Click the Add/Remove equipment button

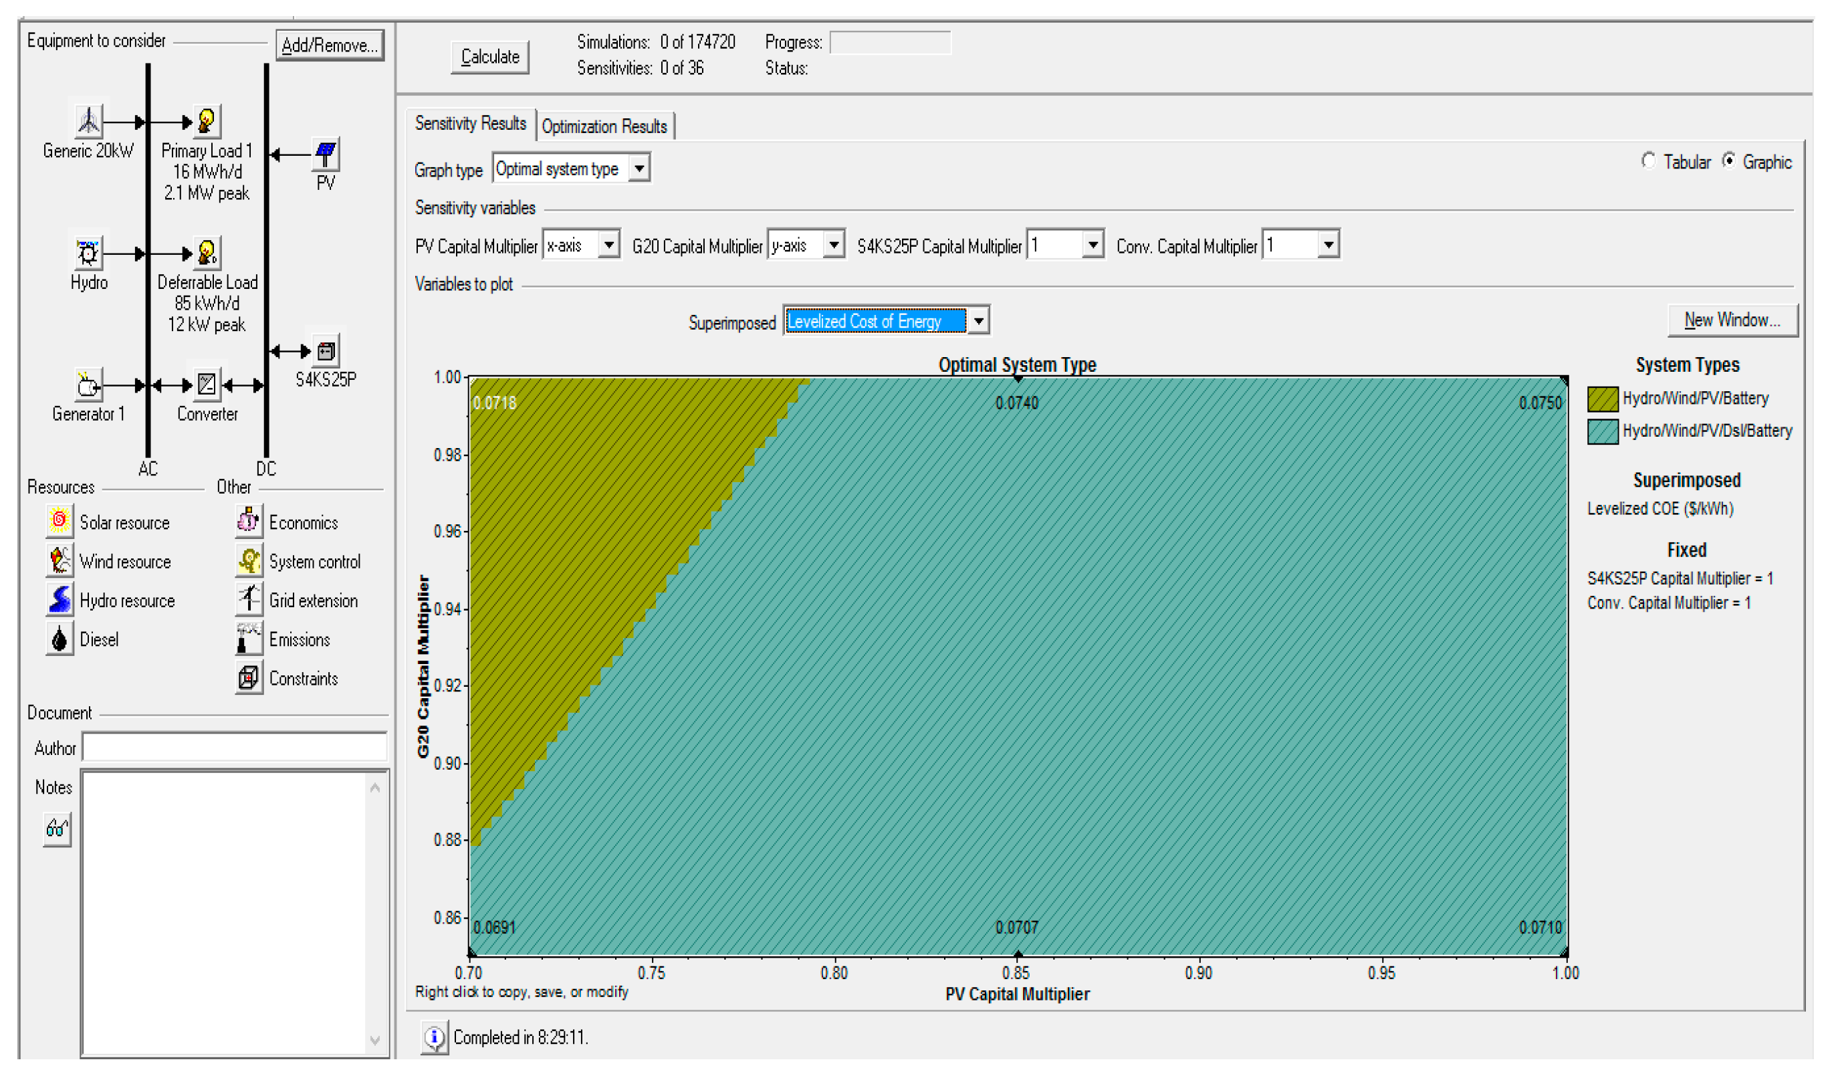pos(330,45)
